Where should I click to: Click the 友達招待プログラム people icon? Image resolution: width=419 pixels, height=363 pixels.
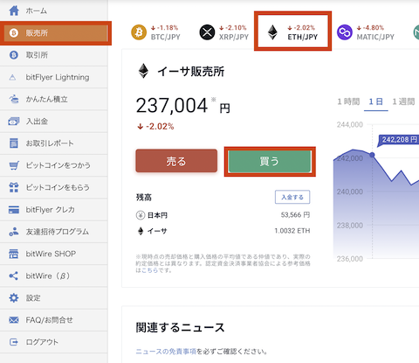[x=14, y=232]
